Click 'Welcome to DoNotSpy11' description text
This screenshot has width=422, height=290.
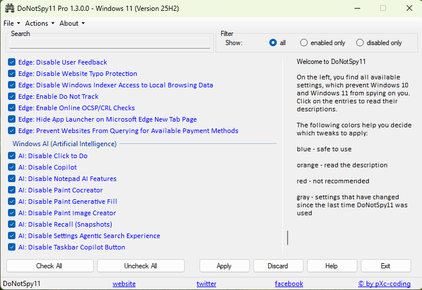[331, 62]
